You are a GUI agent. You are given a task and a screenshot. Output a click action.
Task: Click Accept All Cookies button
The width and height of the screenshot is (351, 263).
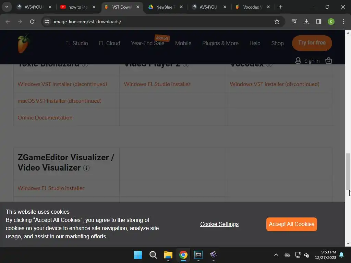(291, 224)
